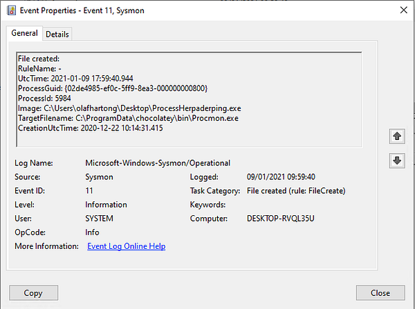The height and width of the screenshot is (309, 415).
Task: Click the 'File created:' first line
Action: 39,59
